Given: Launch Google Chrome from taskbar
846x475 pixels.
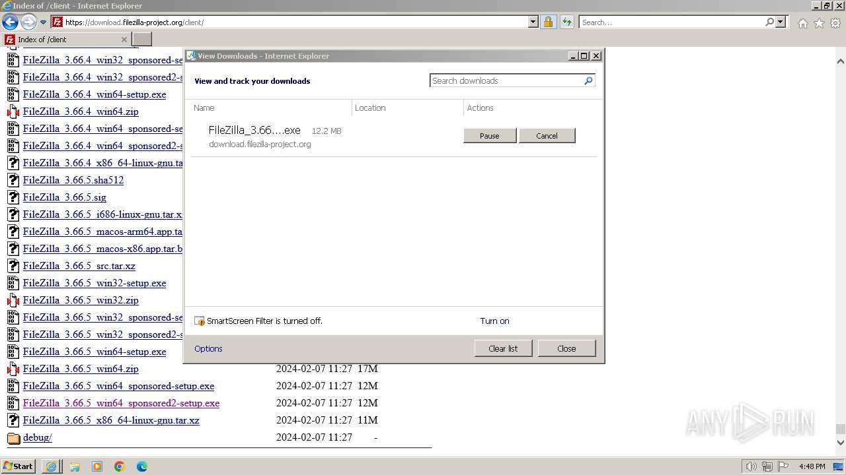Looking at the screenshot, I should pos(120,466).
